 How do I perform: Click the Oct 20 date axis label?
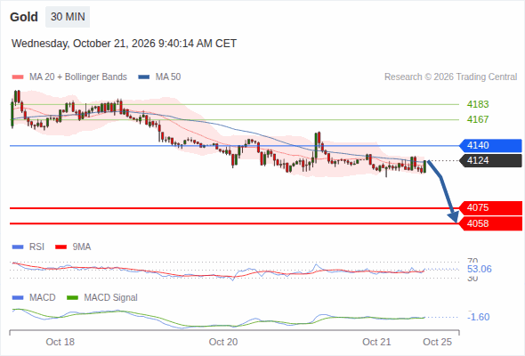coord(223,342)
